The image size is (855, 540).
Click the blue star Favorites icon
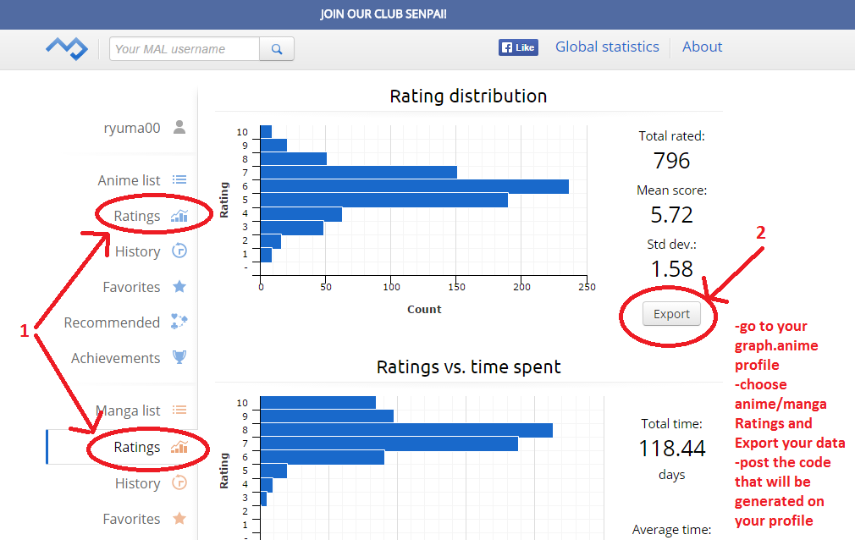point(179,287)
